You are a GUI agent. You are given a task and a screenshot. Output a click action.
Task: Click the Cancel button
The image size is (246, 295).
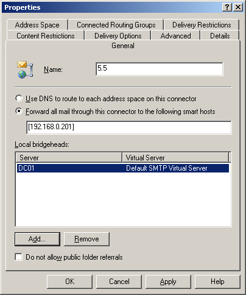[x=119, y=282]
